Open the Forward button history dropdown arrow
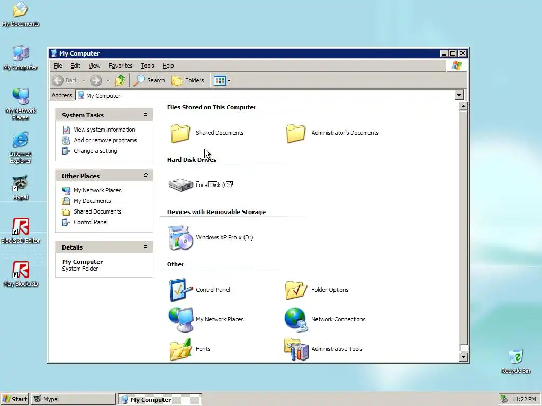The width and height of the screenshot is (542, 406). pyautogui.click(x=107, y=81)
